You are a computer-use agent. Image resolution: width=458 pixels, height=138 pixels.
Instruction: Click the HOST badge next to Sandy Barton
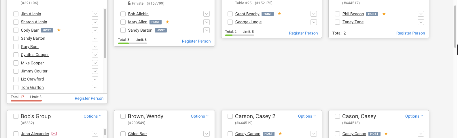tap(161, 30)
